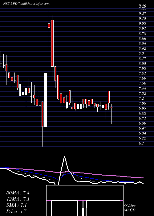The width and height of the screenshot is (154, 216).
Task: Click the '12MA : 7.1' indicator readout
Action: click(x=18, y=199)
